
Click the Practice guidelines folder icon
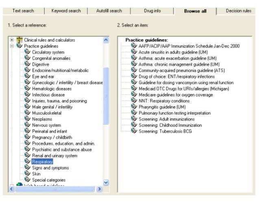20,45
